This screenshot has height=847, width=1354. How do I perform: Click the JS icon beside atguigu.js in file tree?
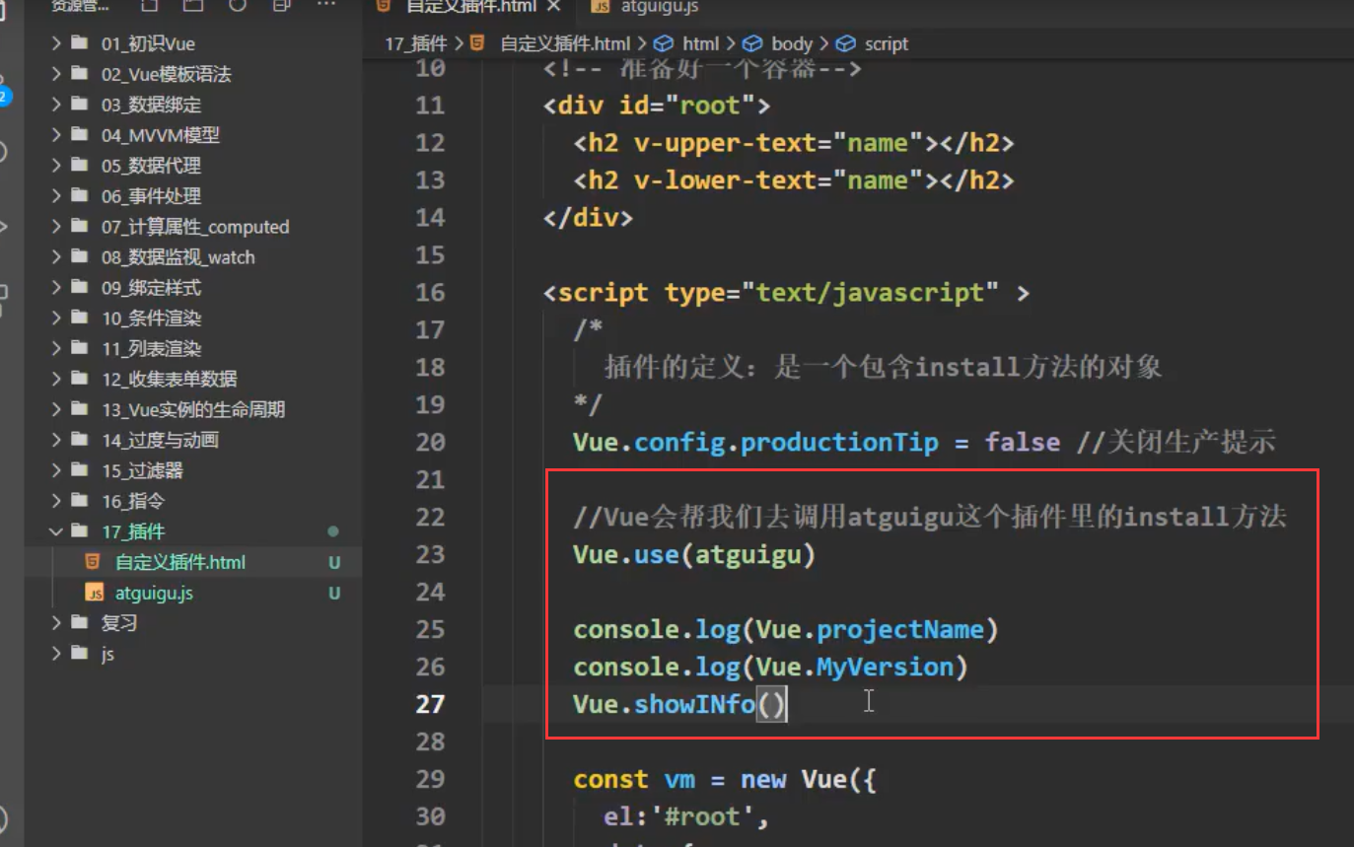point(95,593)
